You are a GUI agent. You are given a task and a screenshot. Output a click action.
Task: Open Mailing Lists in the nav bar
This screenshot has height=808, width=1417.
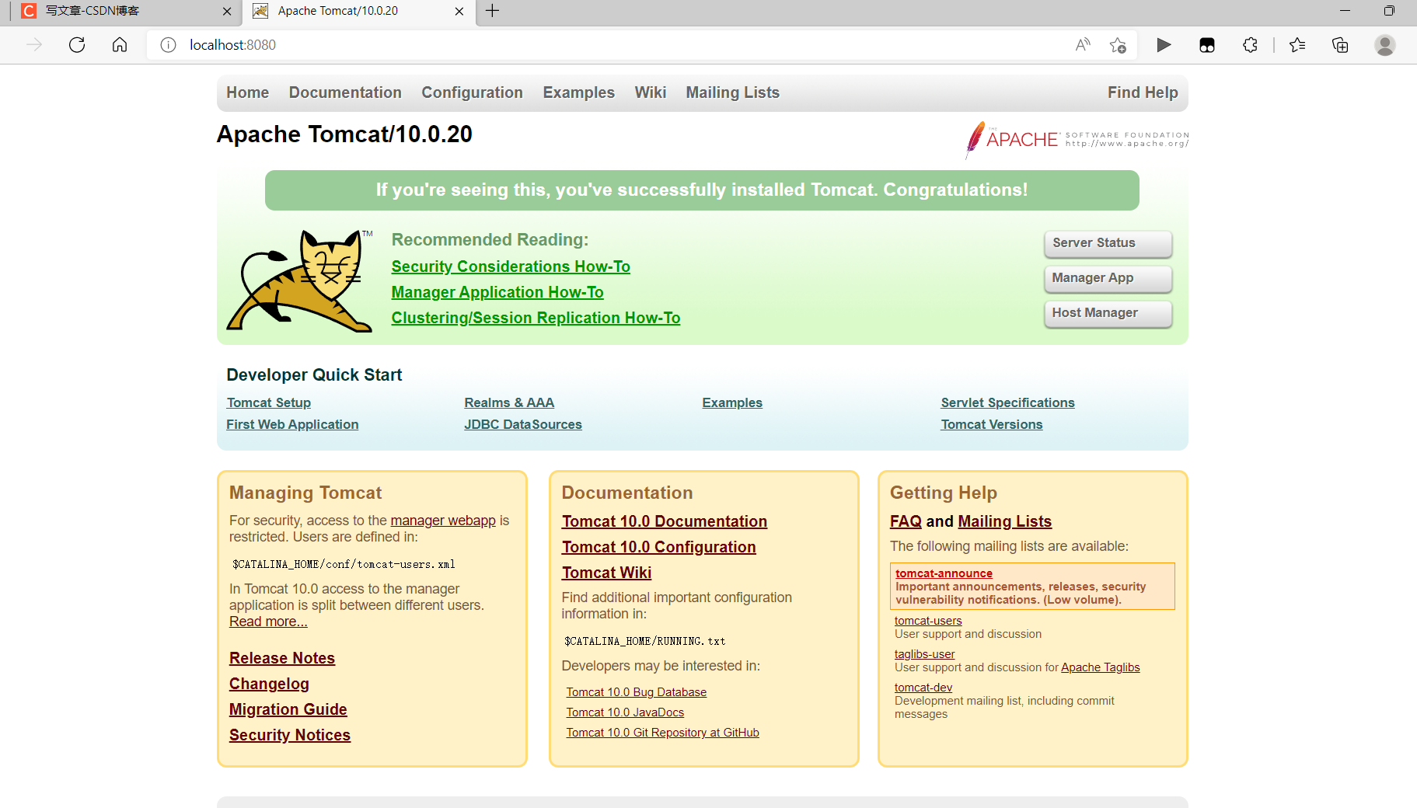pos(732,92)
